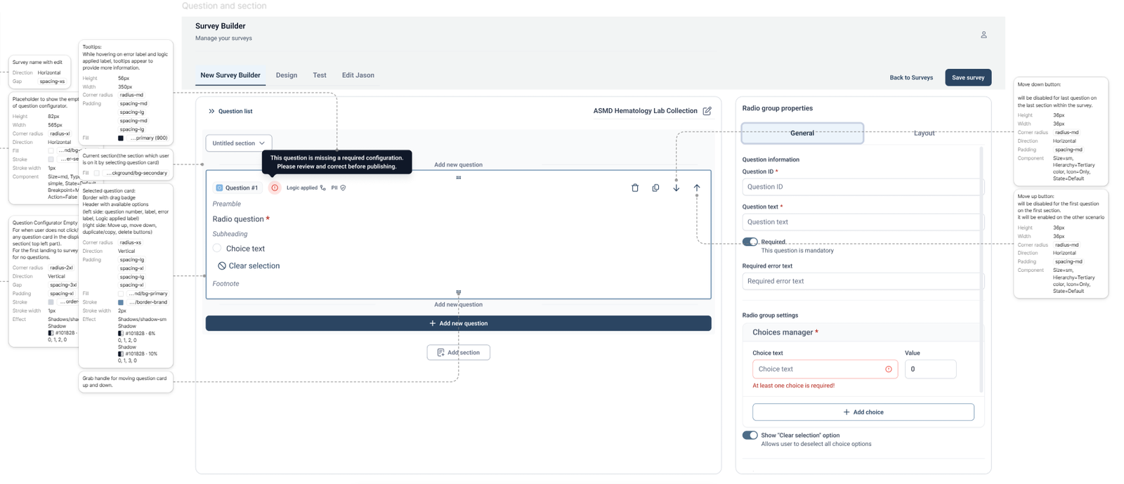This screenshot has height=484, width=1124.
Task: Click the Logic applied branch icon
Action: click(323, 188)
